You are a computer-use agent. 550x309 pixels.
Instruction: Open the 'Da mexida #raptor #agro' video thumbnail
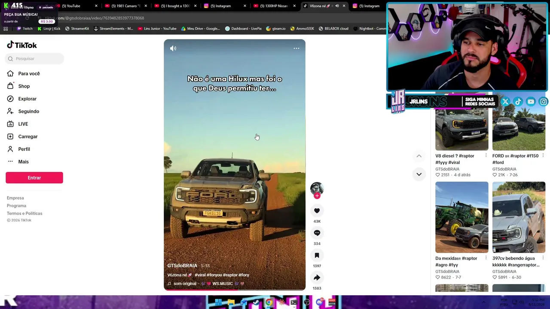[x=462, y=218]
